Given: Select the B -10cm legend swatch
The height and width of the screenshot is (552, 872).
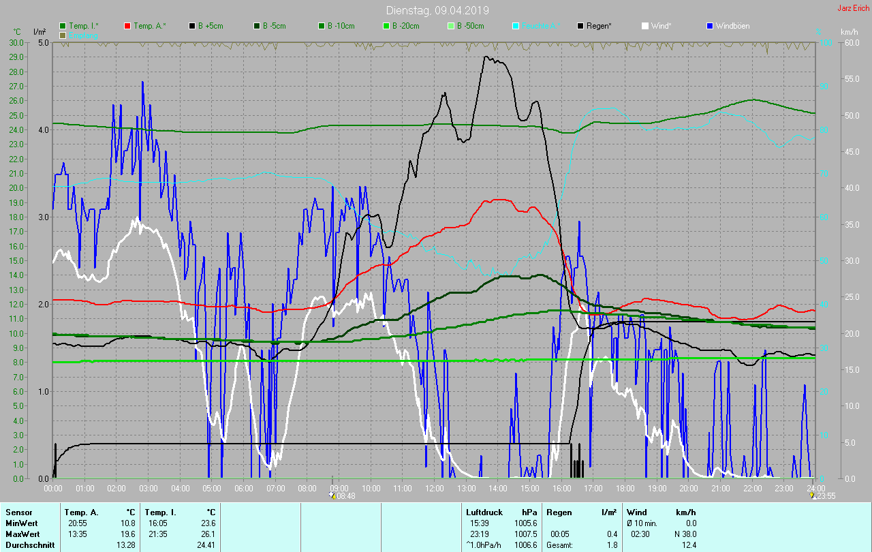Looking at the screenshot, I should [x=321, y=26].
